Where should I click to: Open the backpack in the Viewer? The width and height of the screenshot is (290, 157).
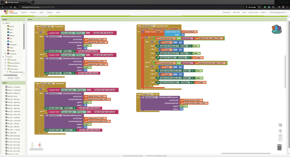276,29
